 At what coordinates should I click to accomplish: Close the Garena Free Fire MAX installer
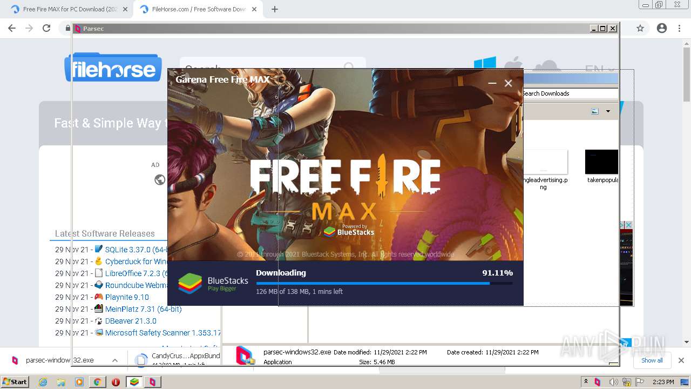508,83
